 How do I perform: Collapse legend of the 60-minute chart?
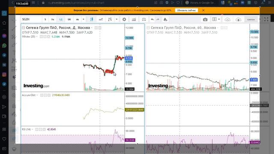coord(148,28)
